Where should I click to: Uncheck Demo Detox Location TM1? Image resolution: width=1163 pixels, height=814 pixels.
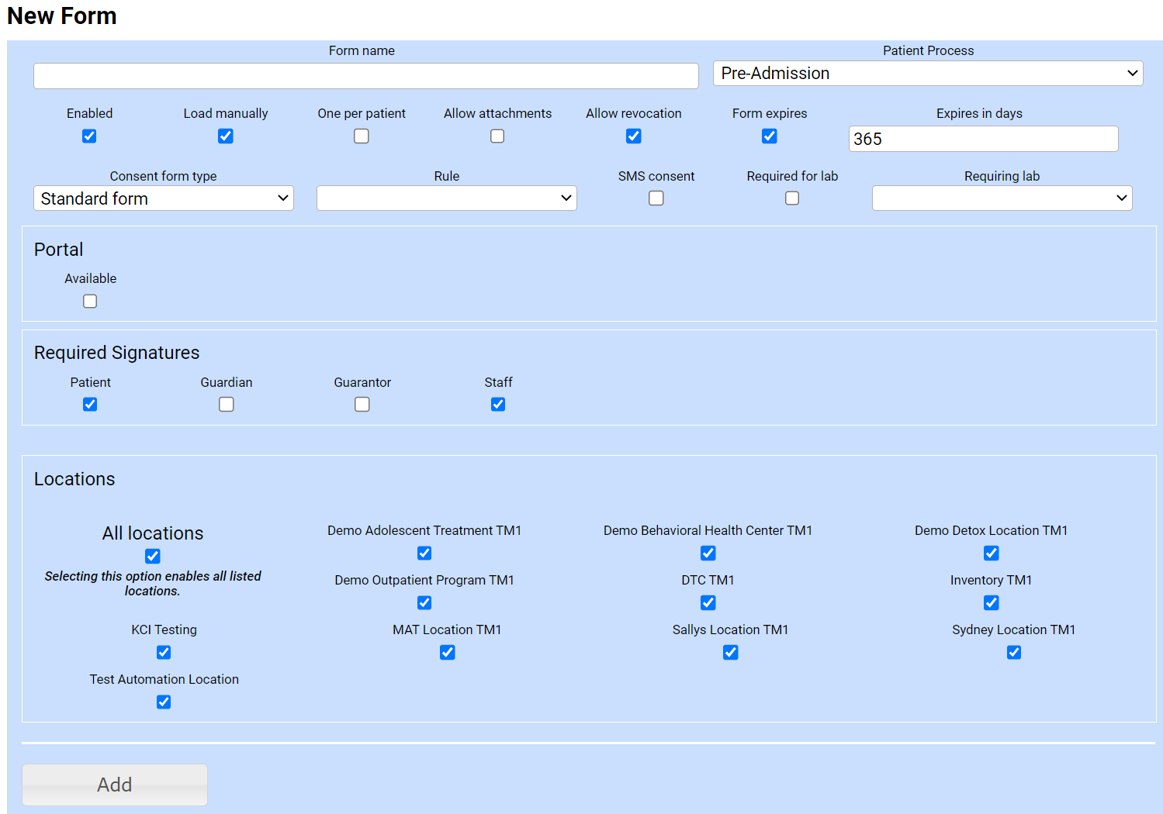point(992,554)
